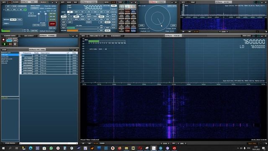The image size is (268, 151).
Task: Open SETT in Main panel title bar
Action: 4,2
